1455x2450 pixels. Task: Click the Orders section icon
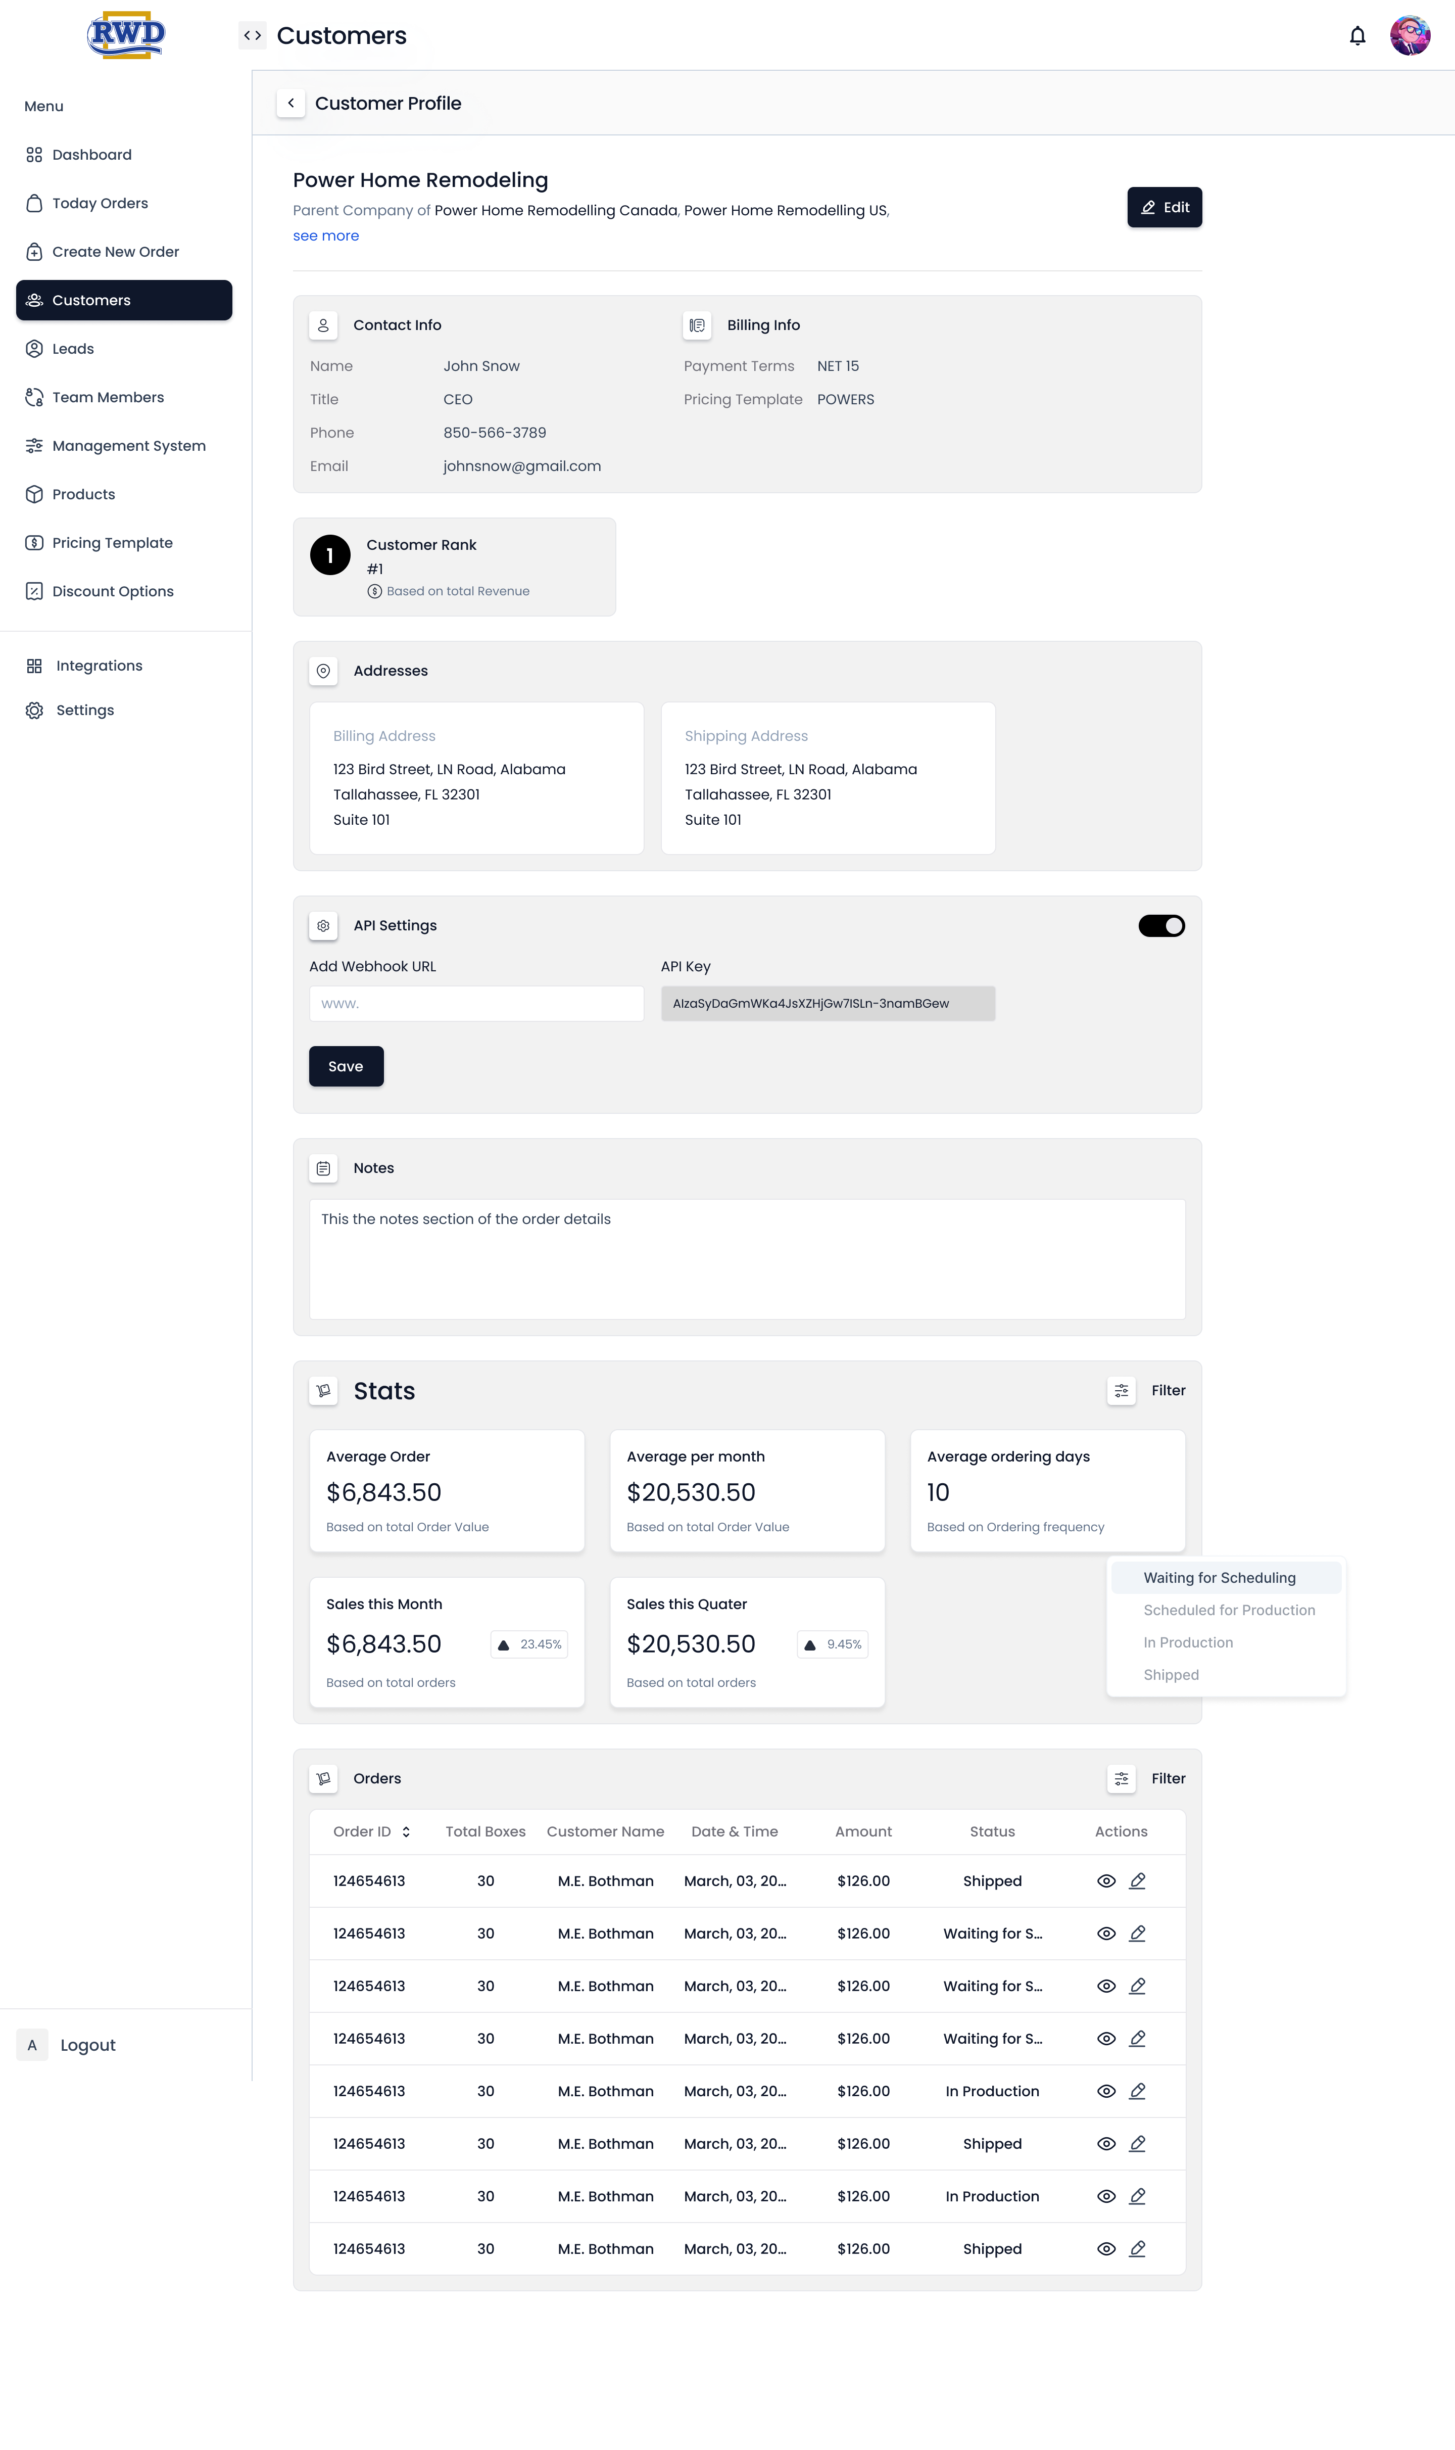pyautogui.click(x=322, y=1778)
